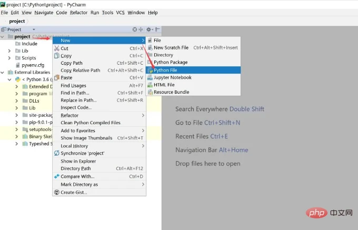Select Find Usages context menu entry
This screenshot has height=230, width=358.
tap(100, 86)
